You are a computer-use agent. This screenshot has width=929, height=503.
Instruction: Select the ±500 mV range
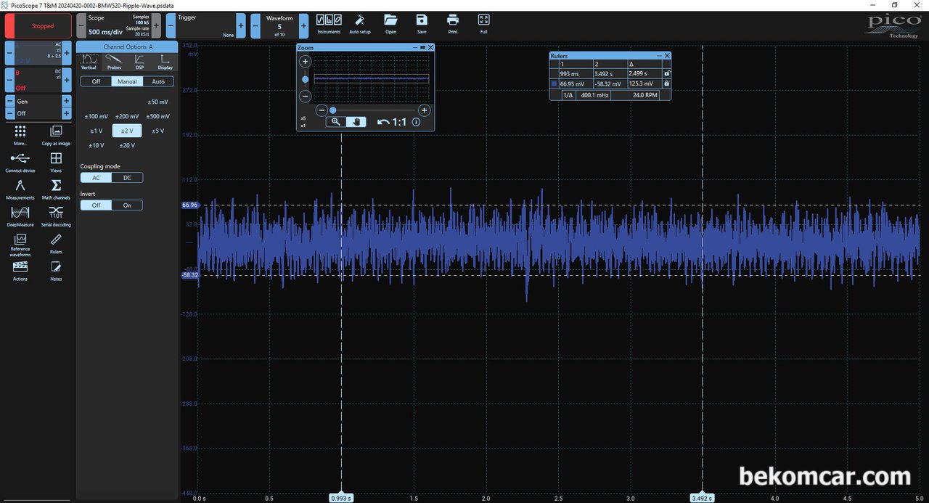coord(157,116)
